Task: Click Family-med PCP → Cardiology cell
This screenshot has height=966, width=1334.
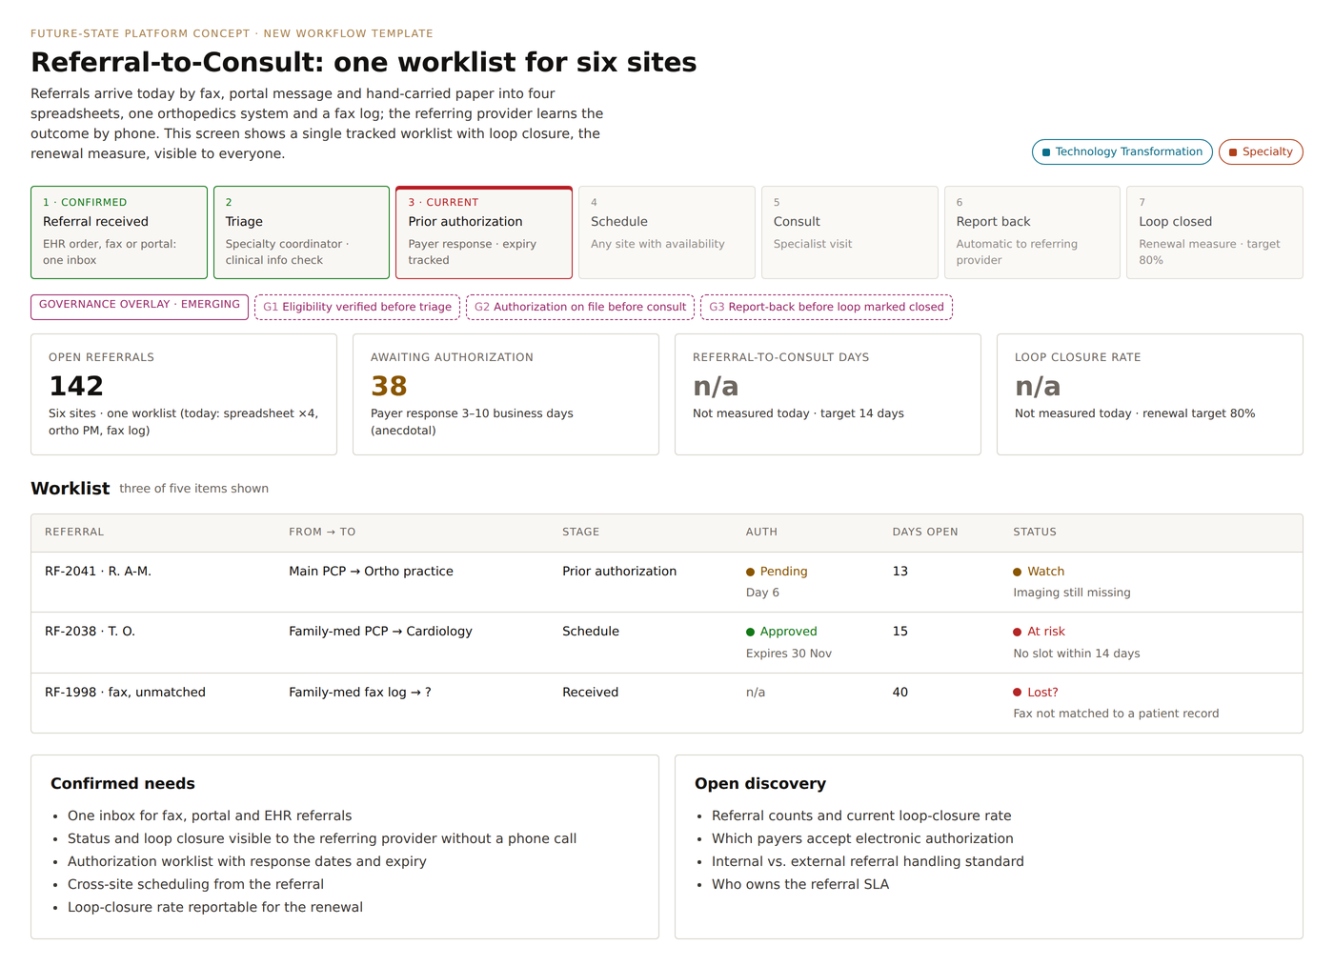Action: [380, 632]
